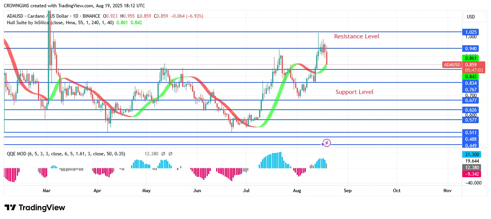Click the Jul date on time axis
This screenshot has width=491, height=219.
point(246,190)
